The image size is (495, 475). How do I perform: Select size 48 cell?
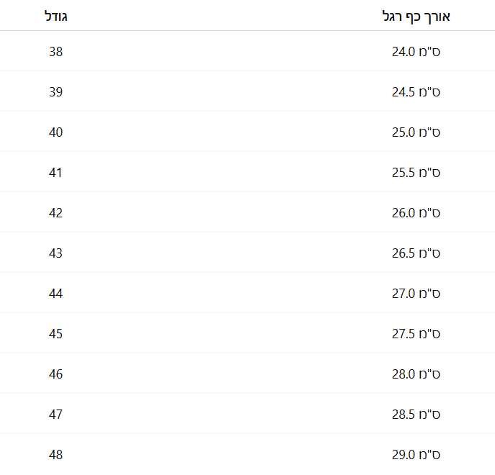[56, 455]
